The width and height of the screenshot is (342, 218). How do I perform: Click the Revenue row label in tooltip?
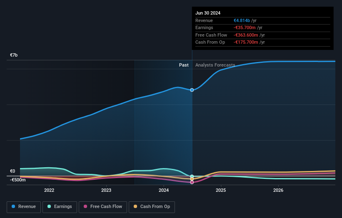coord(204,20)
